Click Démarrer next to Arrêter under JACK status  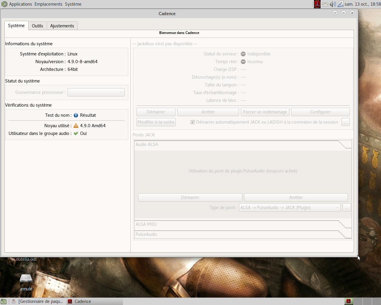(x=156, y=112)
